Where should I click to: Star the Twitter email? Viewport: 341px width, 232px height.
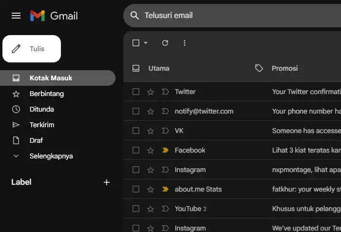click(151, 92)
